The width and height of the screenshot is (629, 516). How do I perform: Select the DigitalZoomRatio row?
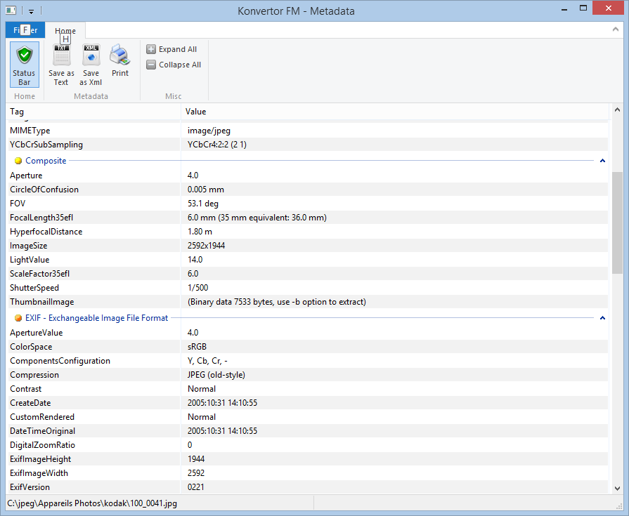pyautogui.click(x=307, y=444)
